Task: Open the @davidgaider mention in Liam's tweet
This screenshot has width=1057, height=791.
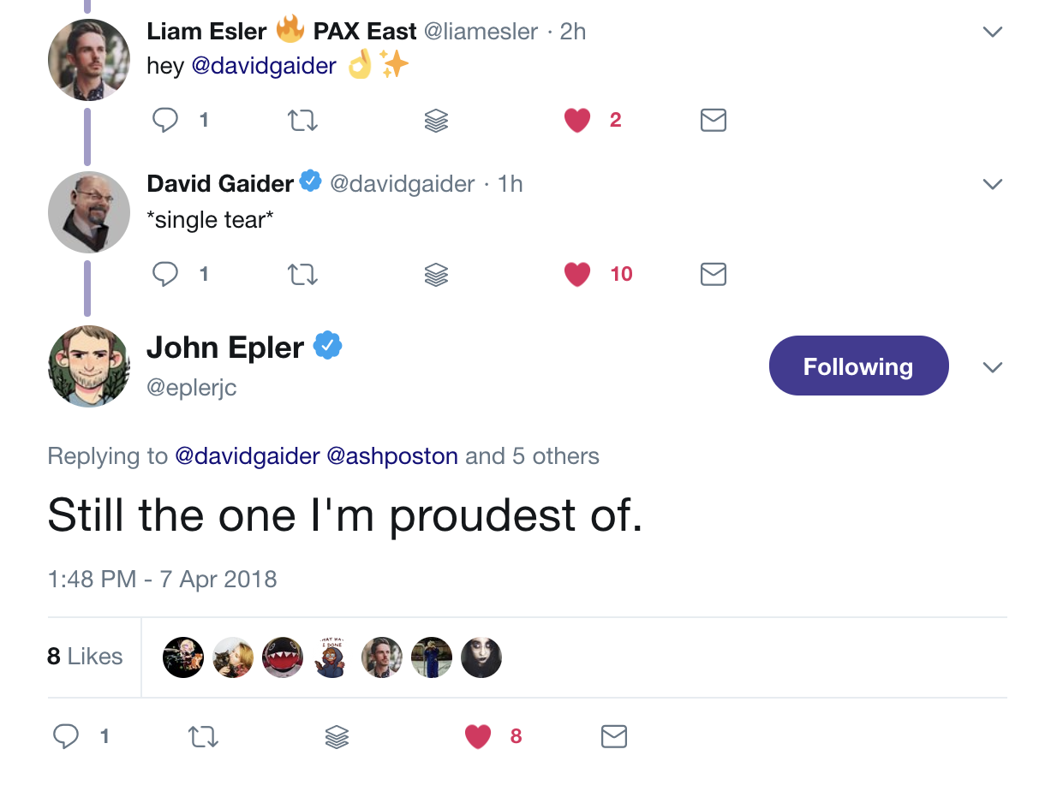Action: (264, 67)
